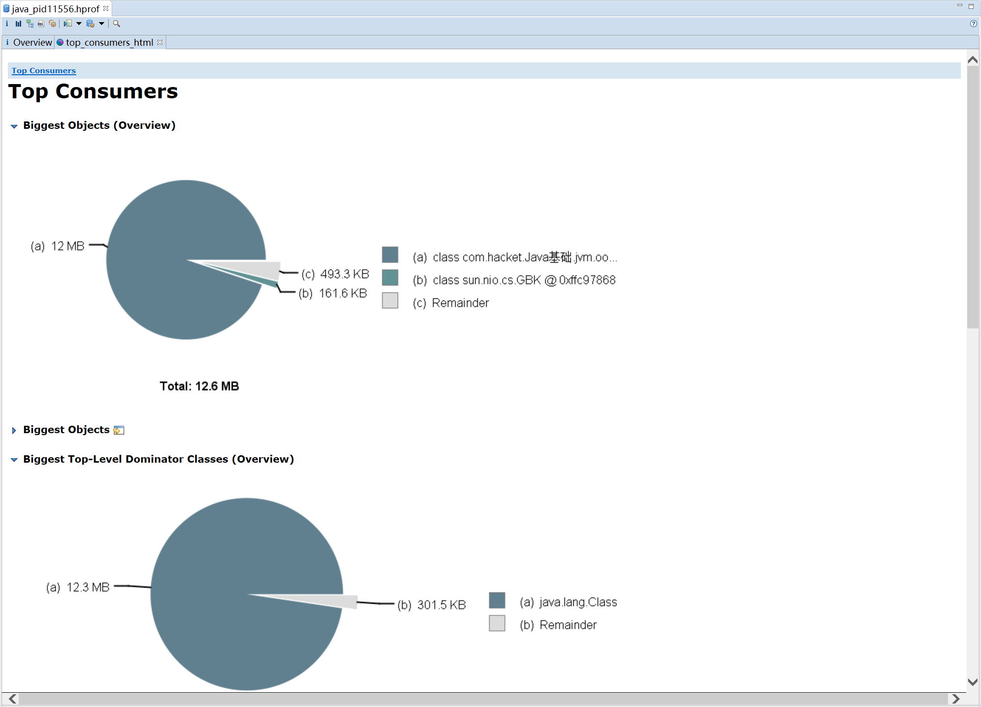Open dropdown arrow next to query browser
Image resolution: width=981 pixels, height=707 pixels.
point(102,24)
